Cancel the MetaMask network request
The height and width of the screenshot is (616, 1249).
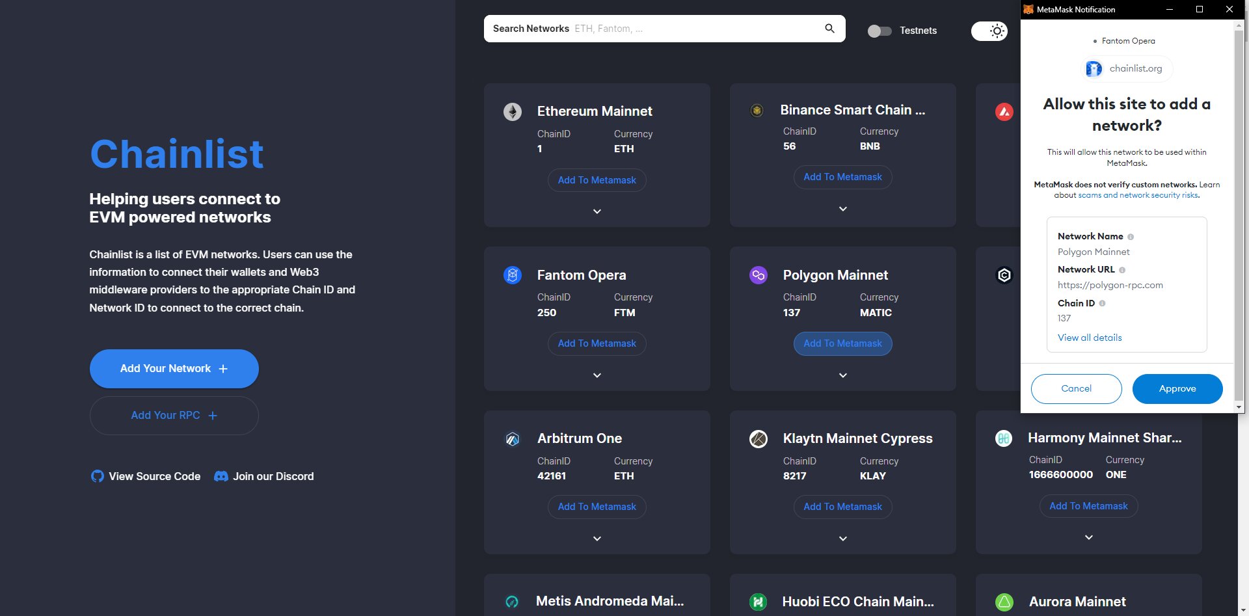click(x=1077, y=388)
